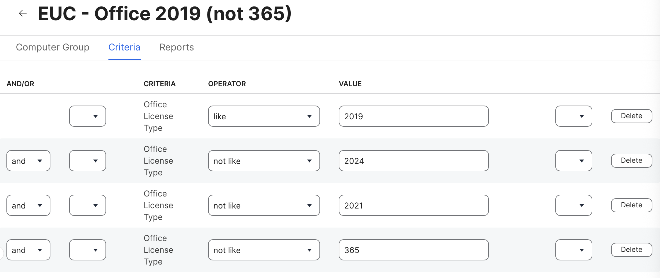Select the 'Office License Type' text in the 365 row

[x=158, y=250]
